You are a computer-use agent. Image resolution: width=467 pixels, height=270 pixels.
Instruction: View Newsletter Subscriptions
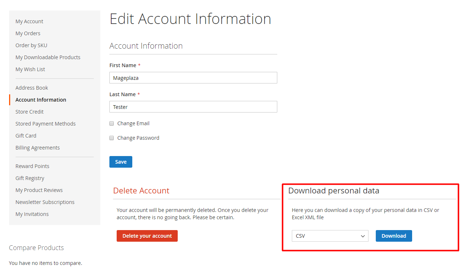pos(45,202)
